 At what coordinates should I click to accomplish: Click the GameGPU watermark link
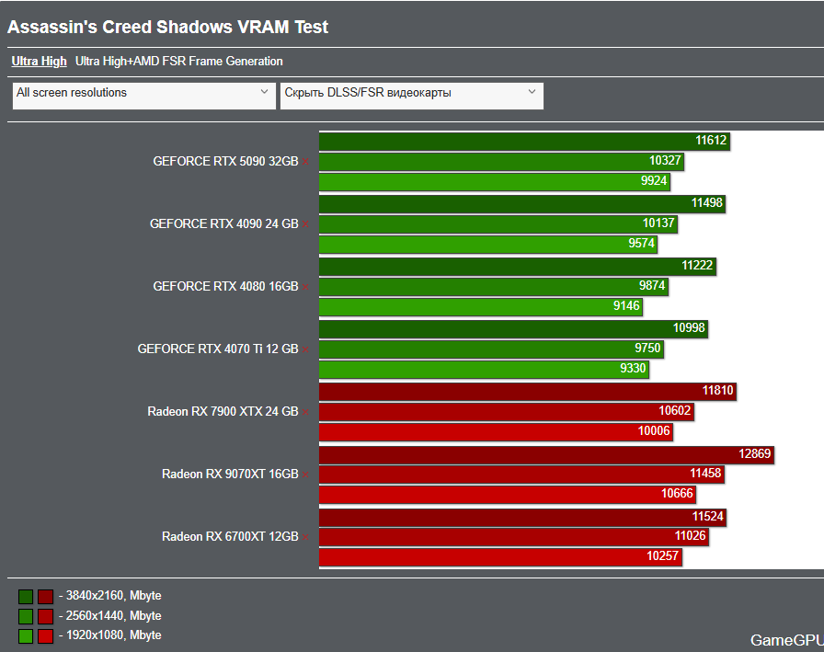[x=785, y=640]
